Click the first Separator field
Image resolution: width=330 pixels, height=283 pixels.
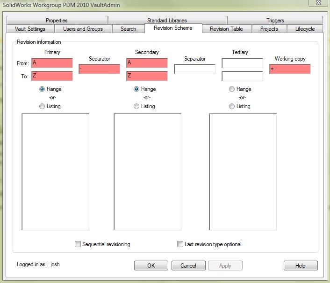[100, 69]
